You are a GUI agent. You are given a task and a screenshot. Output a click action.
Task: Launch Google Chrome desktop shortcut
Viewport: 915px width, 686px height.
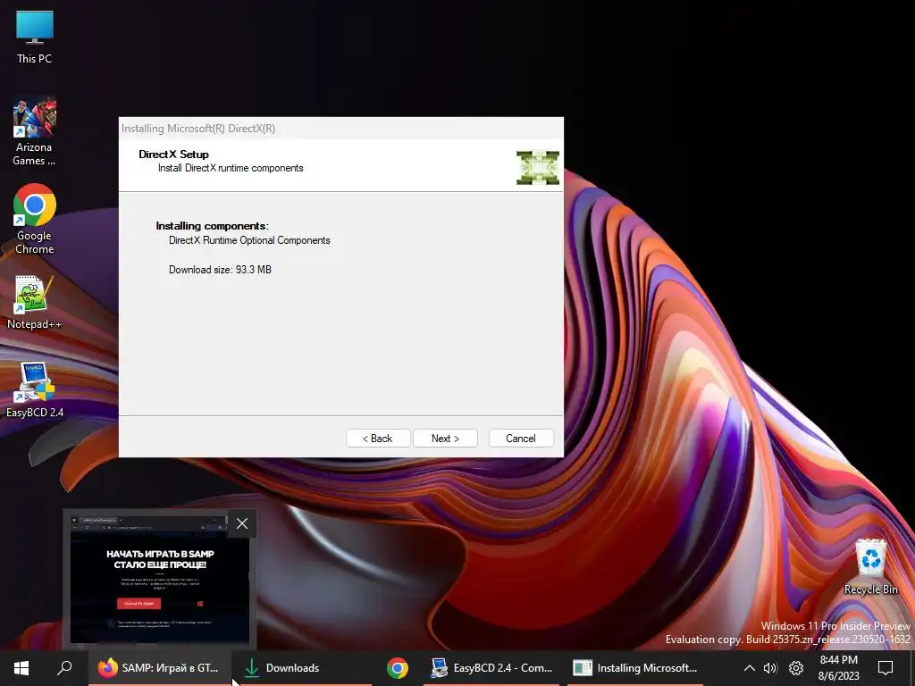pos(35,220)
